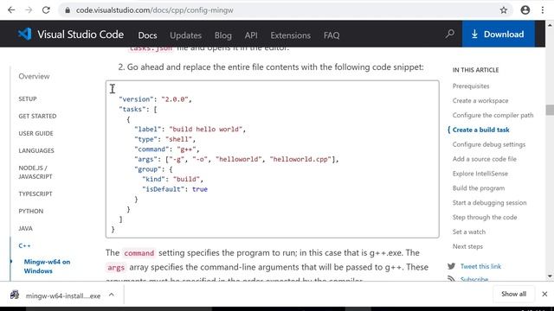The image size is (554, 311).
Task: Jump to Prerequisites in the article
Action: [x=471, y=86]
